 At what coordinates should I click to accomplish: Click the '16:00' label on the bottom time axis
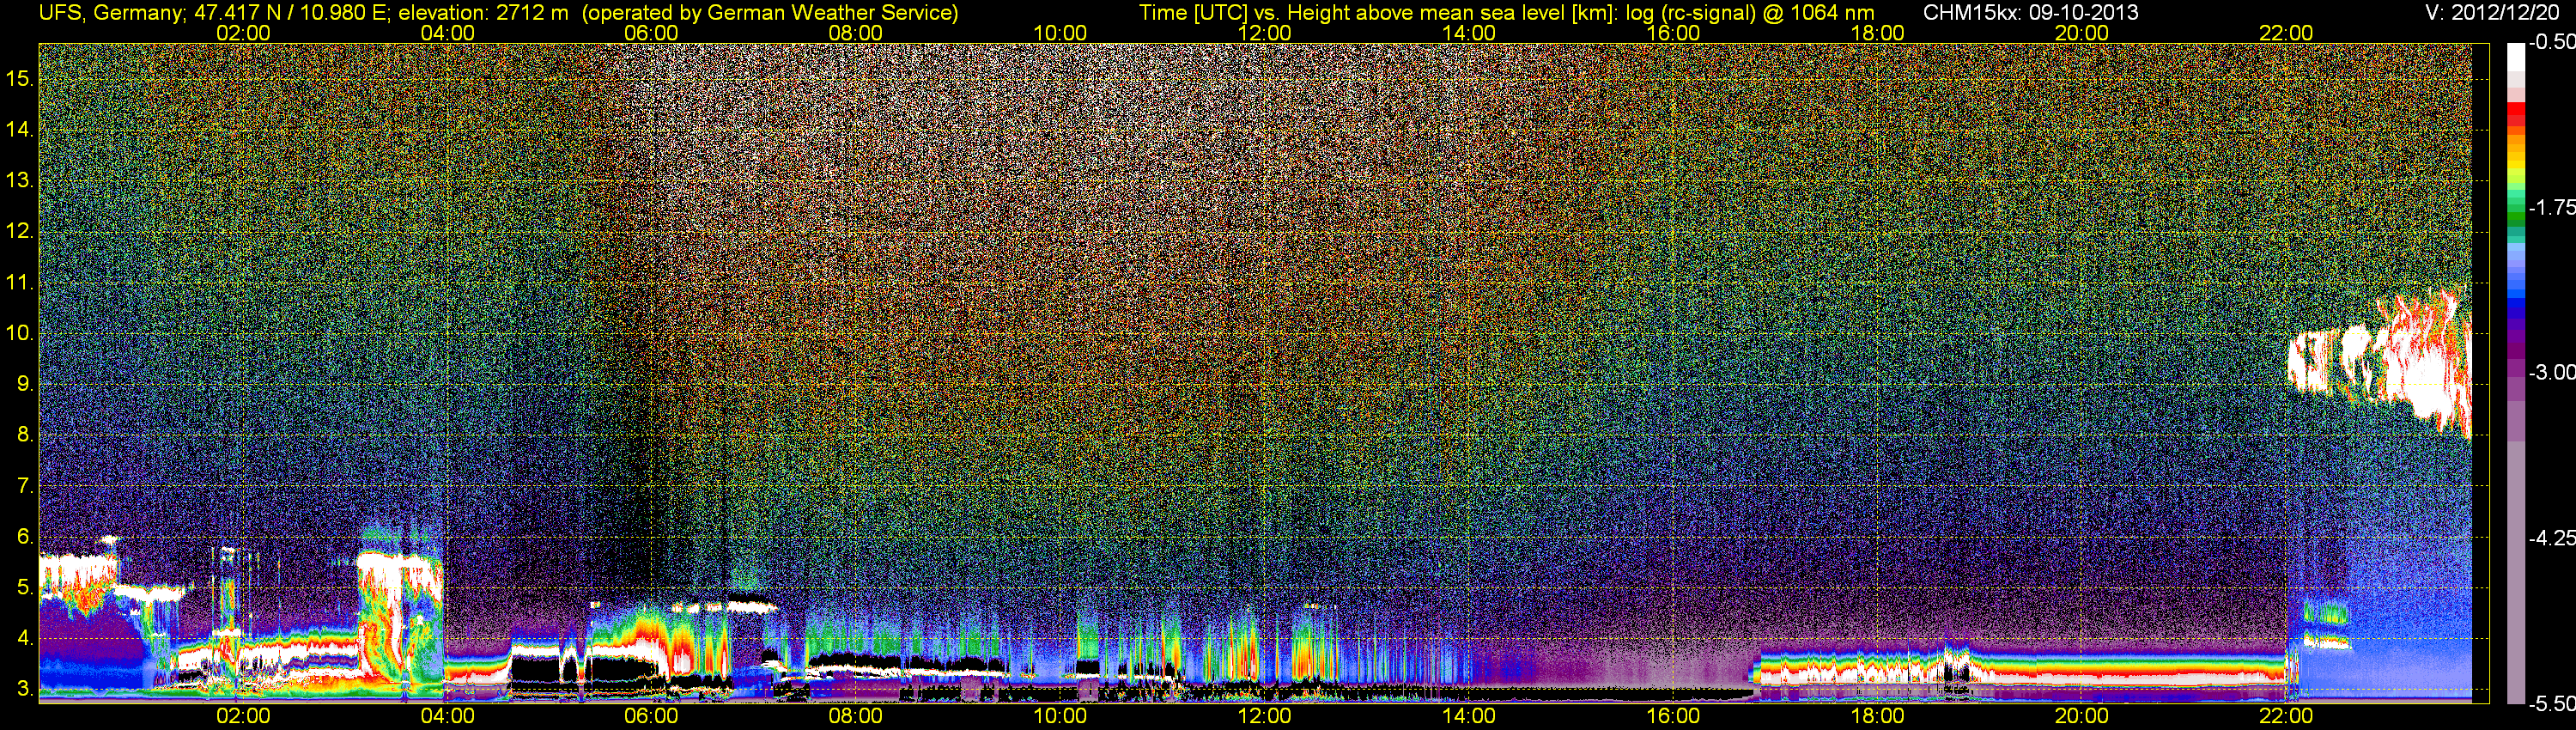(1673, 716)
